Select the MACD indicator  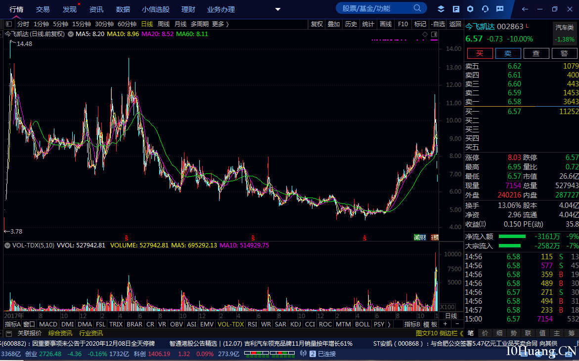tap(48, 324)
